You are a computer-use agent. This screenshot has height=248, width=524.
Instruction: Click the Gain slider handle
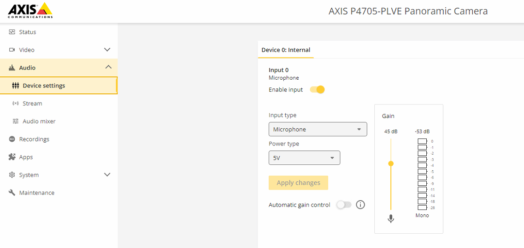(391, 163)
